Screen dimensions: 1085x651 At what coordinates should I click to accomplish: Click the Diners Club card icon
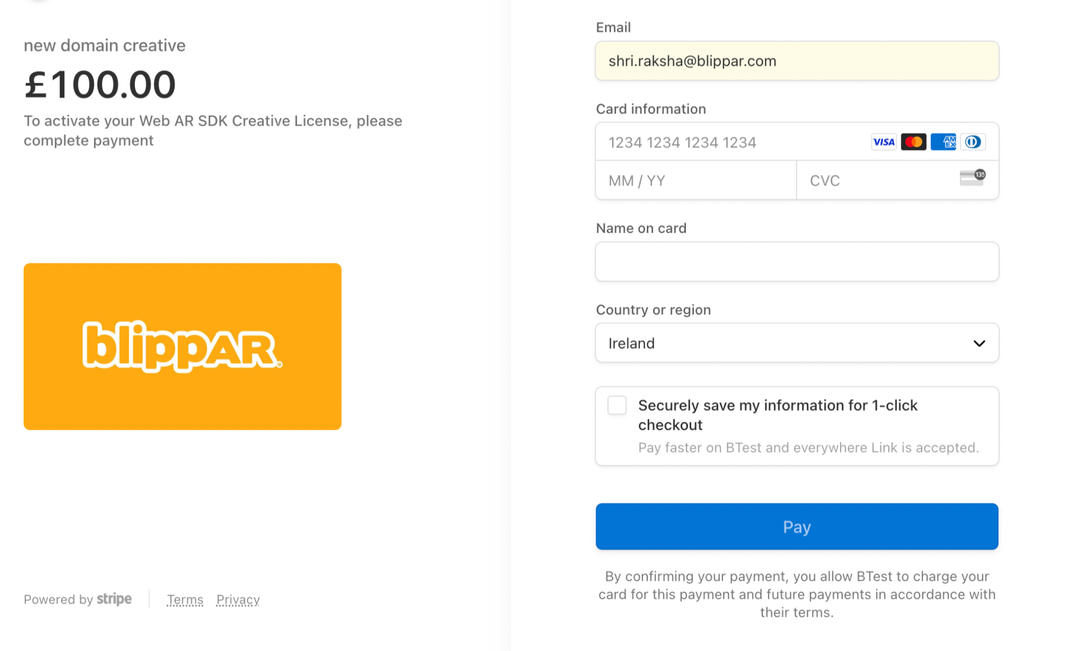[973, 142]
